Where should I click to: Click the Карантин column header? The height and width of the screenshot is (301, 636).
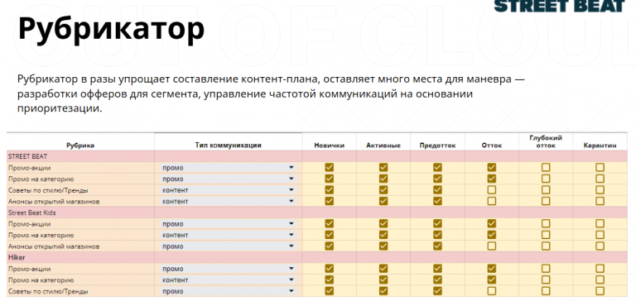[x=600, y=146]
